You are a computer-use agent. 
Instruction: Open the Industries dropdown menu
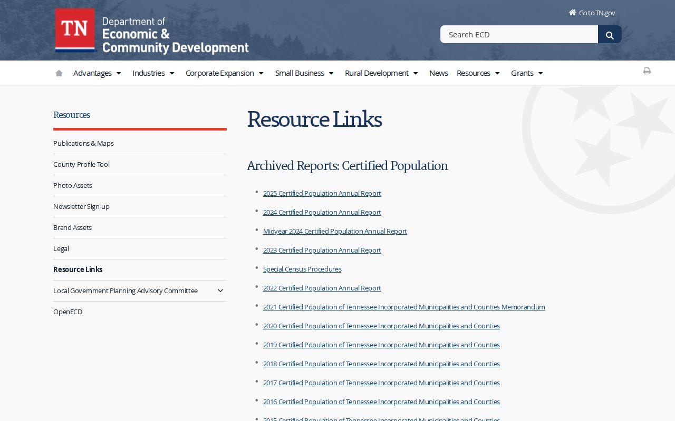click(154, 73)
